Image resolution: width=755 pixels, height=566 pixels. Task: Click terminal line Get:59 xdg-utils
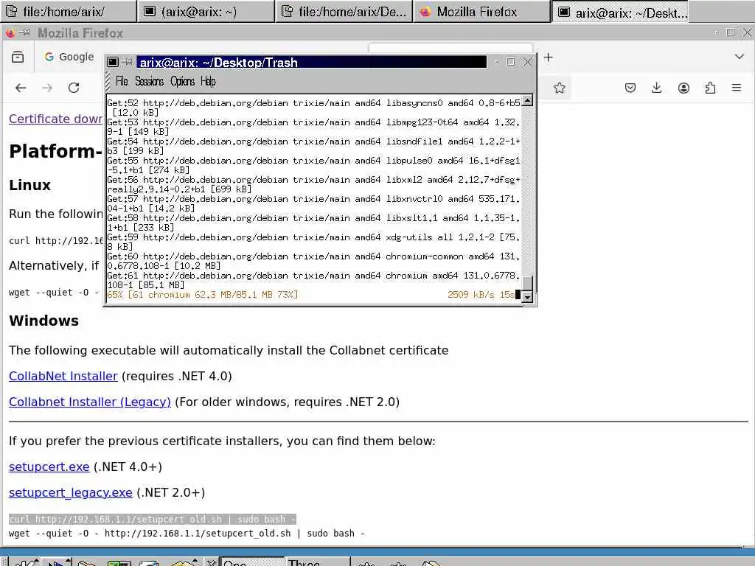point(313,242)
